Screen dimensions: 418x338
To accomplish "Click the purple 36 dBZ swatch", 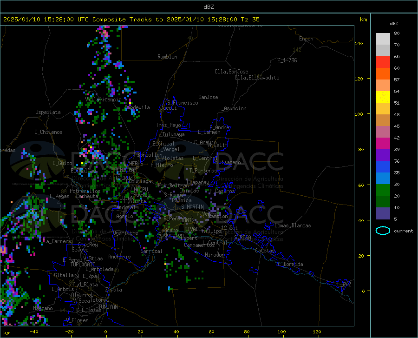I will (x=383, y=155).
